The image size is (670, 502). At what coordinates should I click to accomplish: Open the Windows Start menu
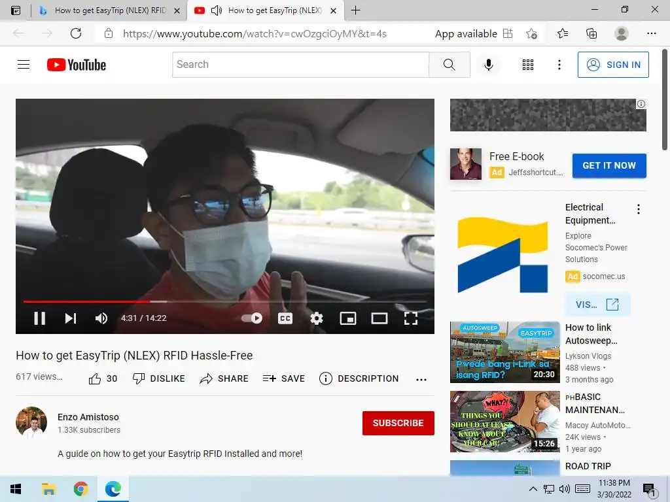click(x=16, y=489)
